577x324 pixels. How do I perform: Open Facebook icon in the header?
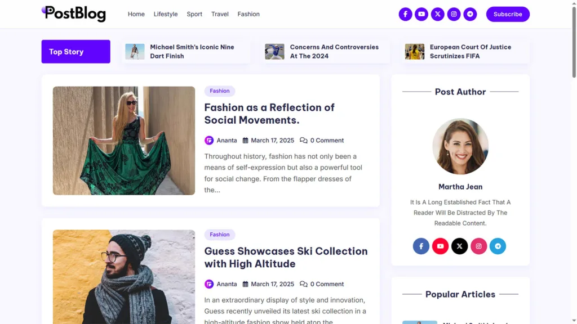point(405,14)
